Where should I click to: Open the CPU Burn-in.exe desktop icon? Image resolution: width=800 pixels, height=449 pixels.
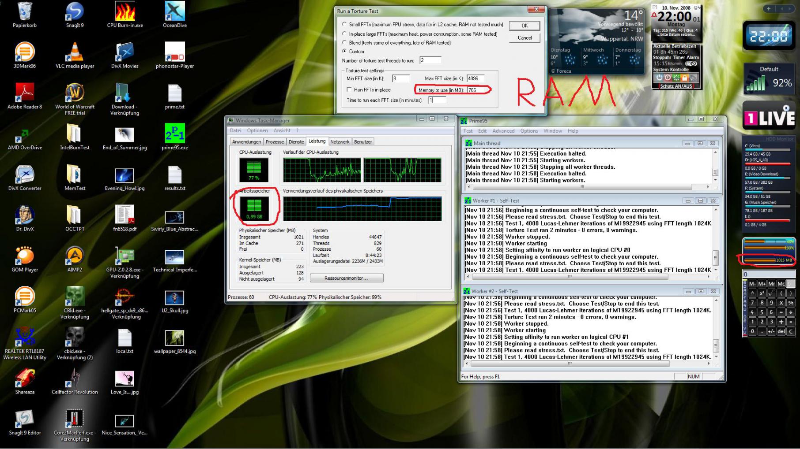pos(125,12)
